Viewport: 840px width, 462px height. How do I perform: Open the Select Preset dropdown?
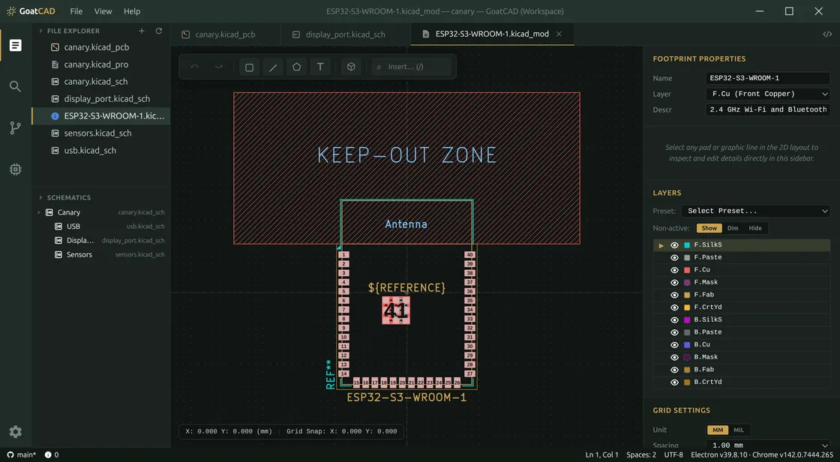tap(756, 211)
